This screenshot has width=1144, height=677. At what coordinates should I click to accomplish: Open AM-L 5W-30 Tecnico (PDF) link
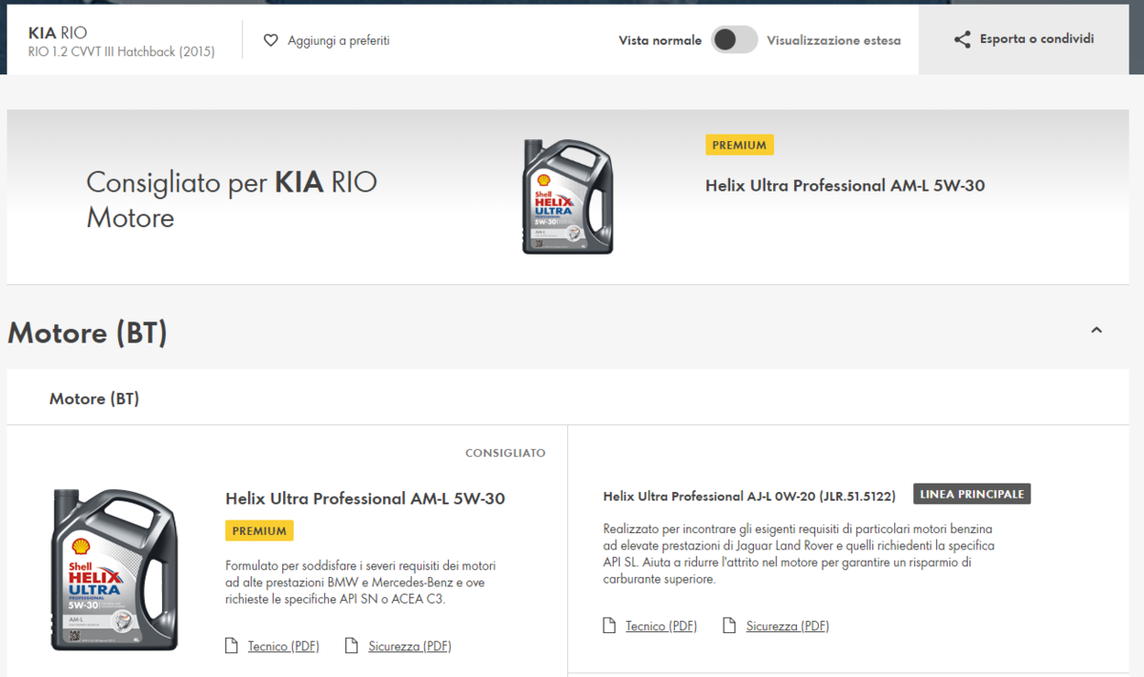coord(283,646)
